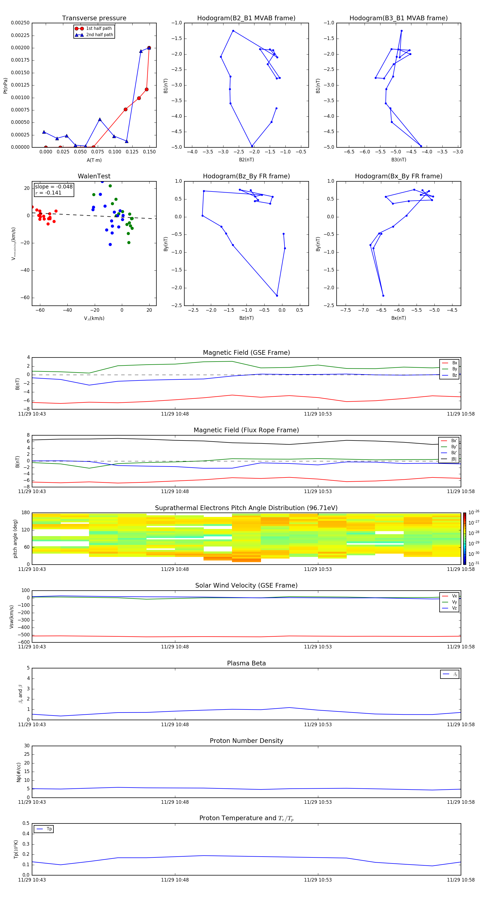Click the 10^-31 colorbar tick label
493x904 pixels.
(474, 564)
